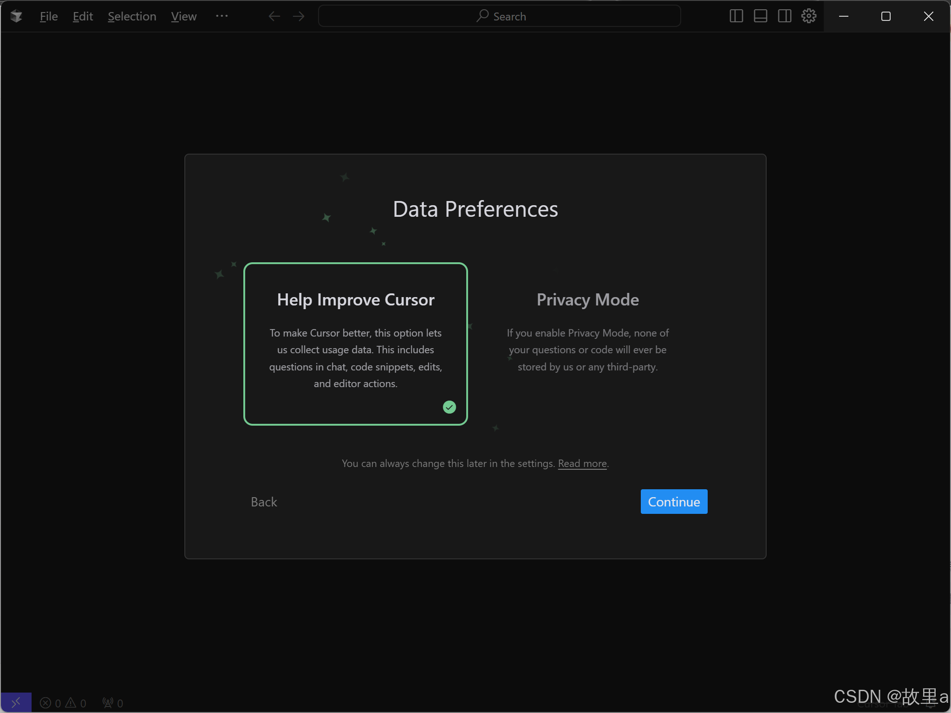Open settings with the gear icon
951x713 pixels.
808,16
